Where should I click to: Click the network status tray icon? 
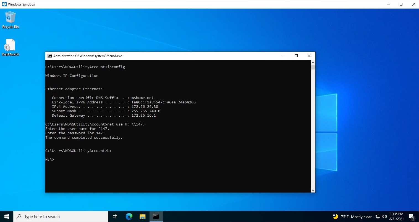pos(377,216)
